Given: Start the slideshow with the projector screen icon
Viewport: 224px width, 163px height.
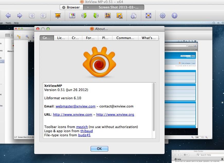Looking at the screenshot, I should pyautogui.click(x=58, y=15).
